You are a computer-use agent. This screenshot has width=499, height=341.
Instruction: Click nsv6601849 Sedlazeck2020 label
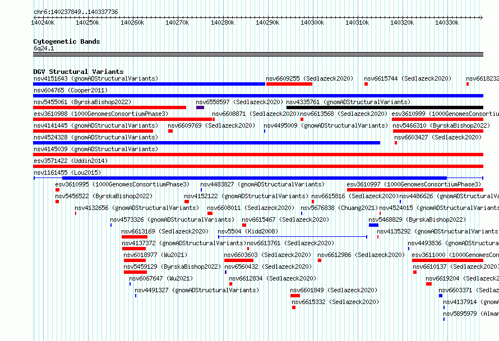tap(334, 290)
